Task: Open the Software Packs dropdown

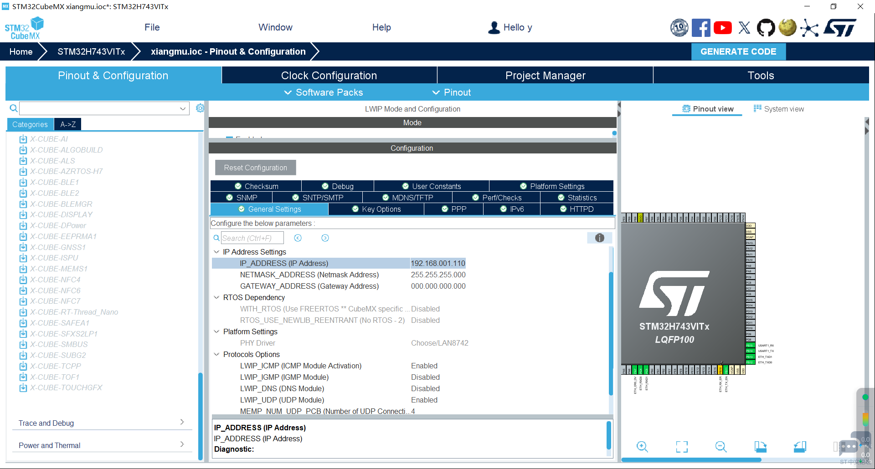Action: [324, 92]
